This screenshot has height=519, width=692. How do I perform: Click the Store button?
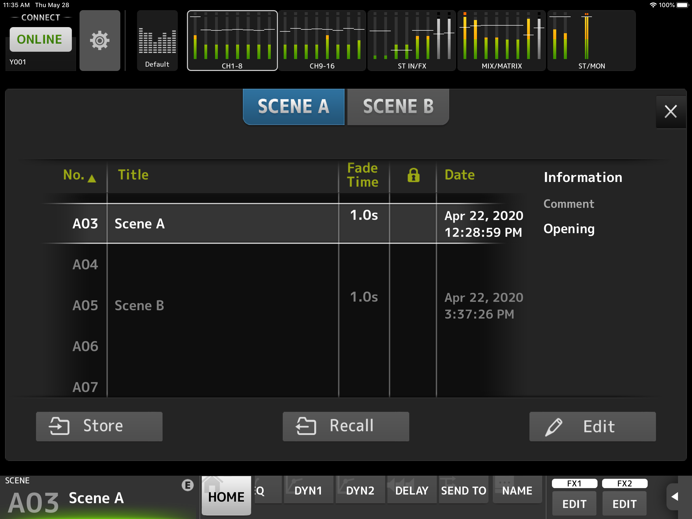tap(99, 426)
